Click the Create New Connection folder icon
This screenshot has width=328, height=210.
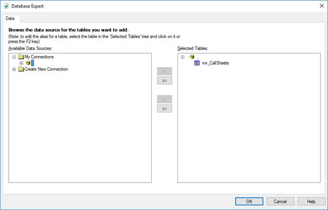pyautogui.click(x=21, y=69)
